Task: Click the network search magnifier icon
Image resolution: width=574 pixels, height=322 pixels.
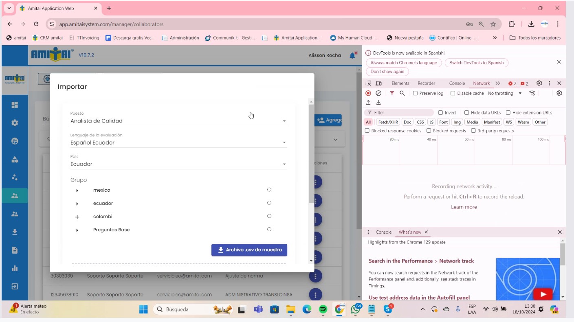Action: (x=402, y=93)
